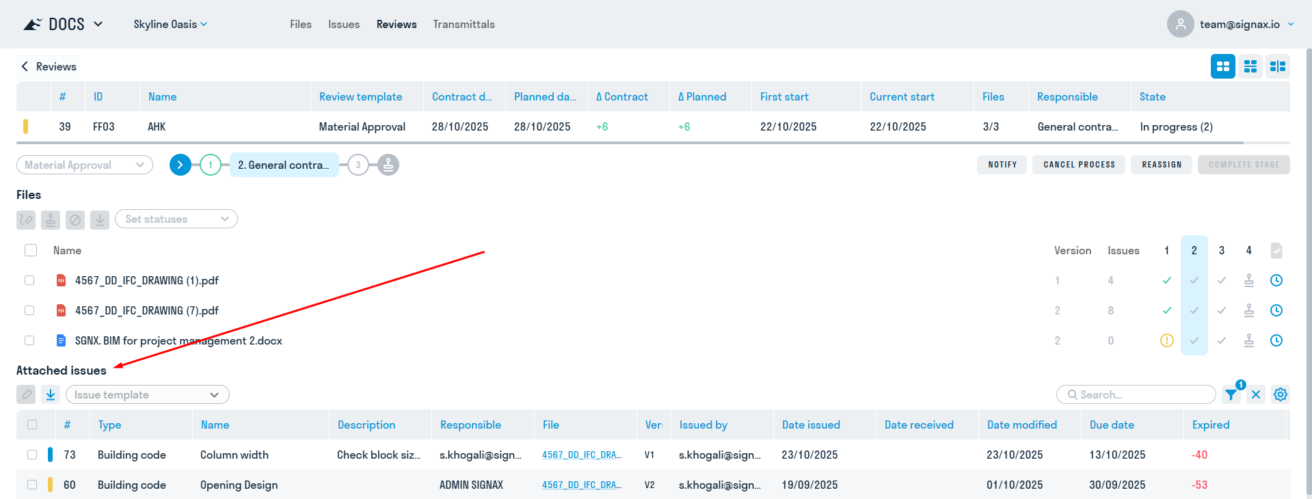Check the box for issue 73
Image resolution: width=1312 pixels, height=499 pixels.
[32, 455]
